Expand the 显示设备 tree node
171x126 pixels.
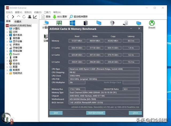tap(7, 42)
